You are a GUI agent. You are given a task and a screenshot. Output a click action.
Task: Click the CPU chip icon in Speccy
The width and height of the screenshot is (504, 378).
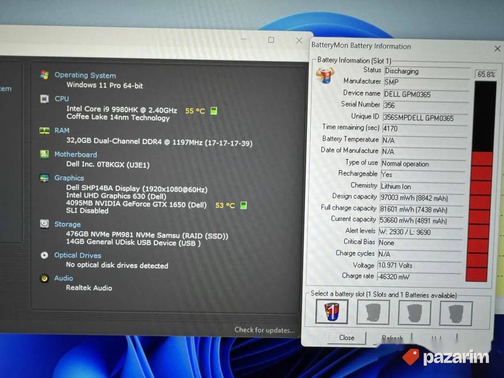tap(44, 99)
